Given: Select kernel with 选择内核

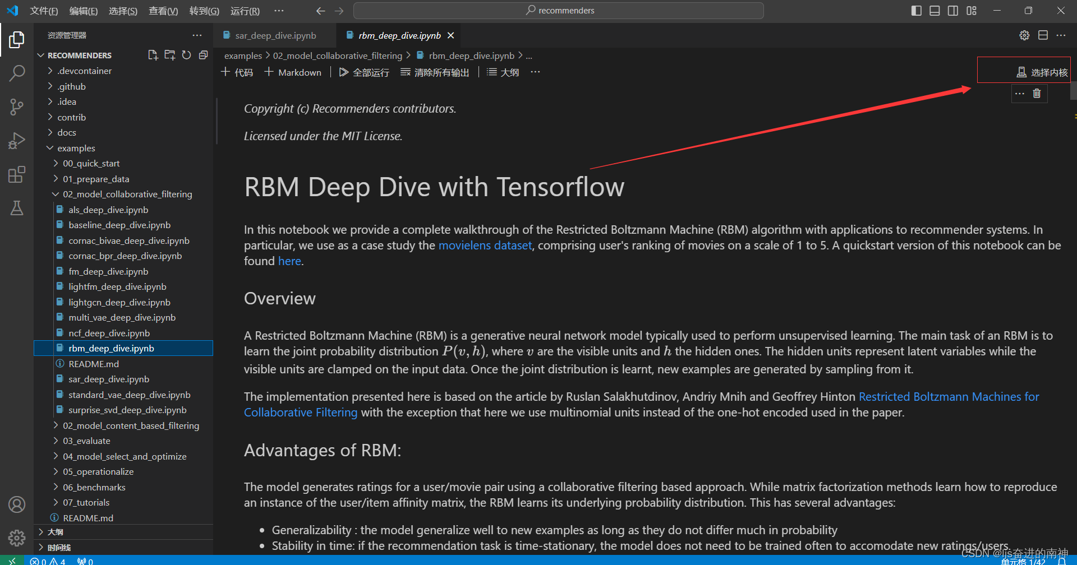Looking at the screenshot, I should (x=1042, y=72).
